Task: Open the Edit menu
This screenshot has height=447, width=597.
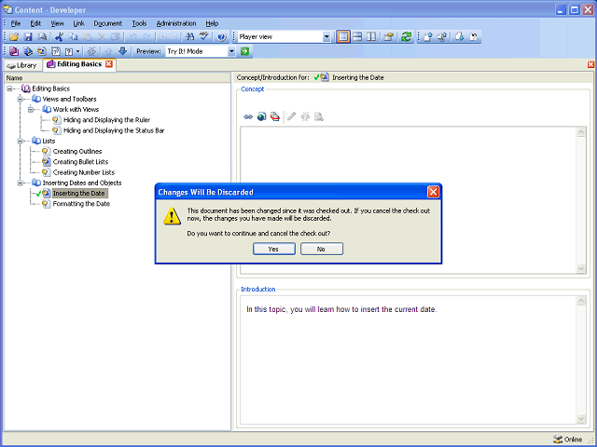Action: tap(35, 23)
